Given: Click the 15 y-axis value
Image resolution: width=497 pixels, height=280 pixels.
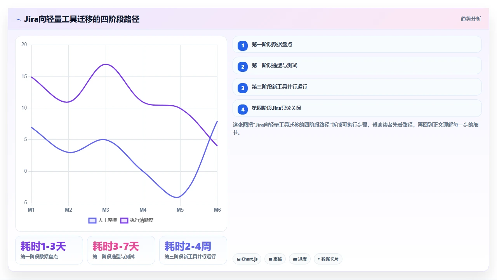Looking at the screenshot, I should tap(24, 76).
